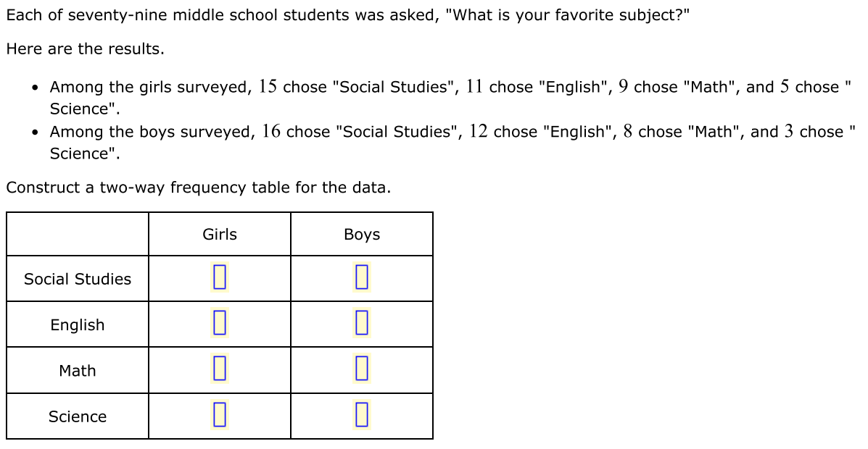Click the Girls column header
This screenshot has height=449, width=868.
tap(220, 234)
